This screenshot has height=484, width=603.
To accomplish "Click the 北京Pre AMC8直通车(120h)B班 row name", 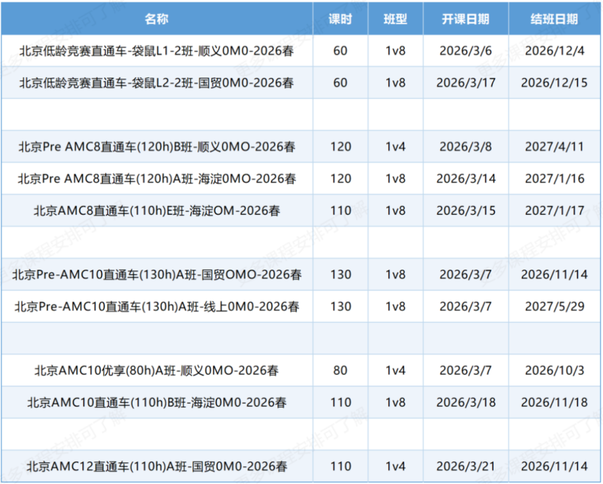I will pos(156,147).
